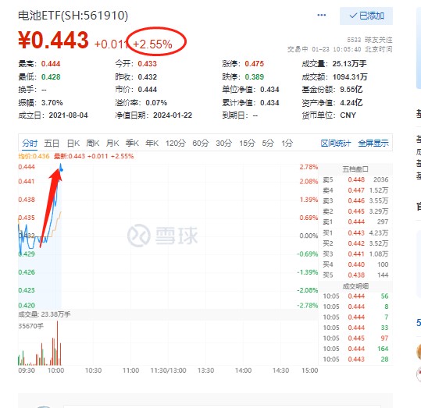Select the 买1 0.443 order row
The image size is (421, 408).
(355, 232)
